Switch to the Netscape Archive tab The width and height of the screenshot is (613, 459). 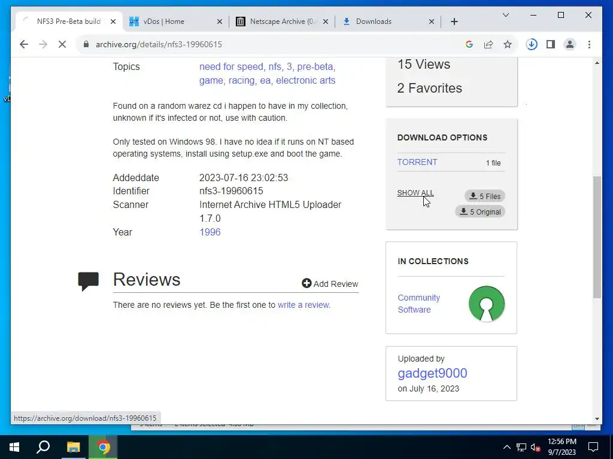283,22
